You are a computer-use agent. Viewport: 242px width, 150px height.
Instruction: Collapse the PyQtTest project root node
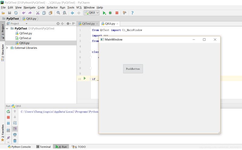pyautogui.click(x=7, y=28)
